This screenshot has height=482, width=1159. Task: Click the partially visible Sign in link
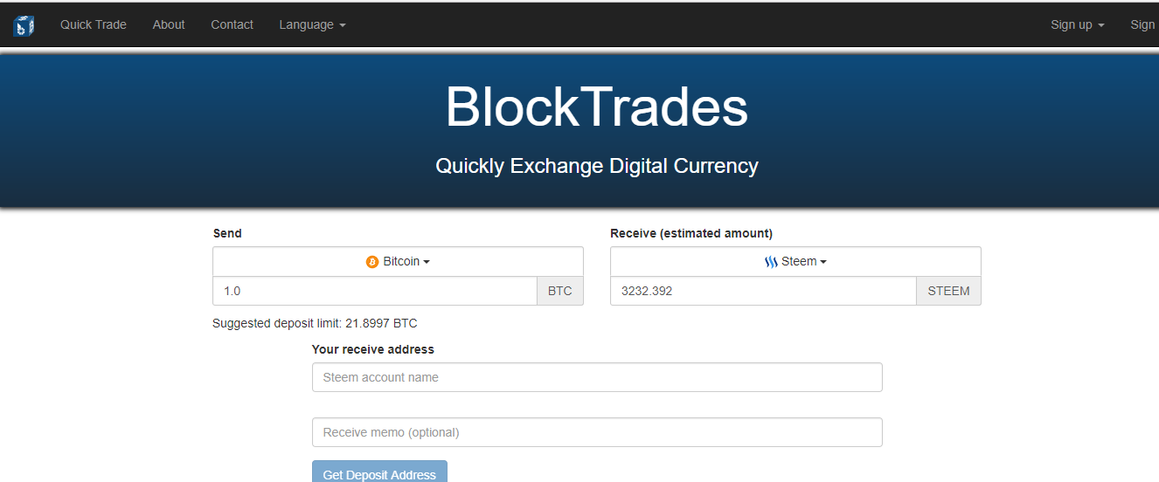tap(1144, 24)
